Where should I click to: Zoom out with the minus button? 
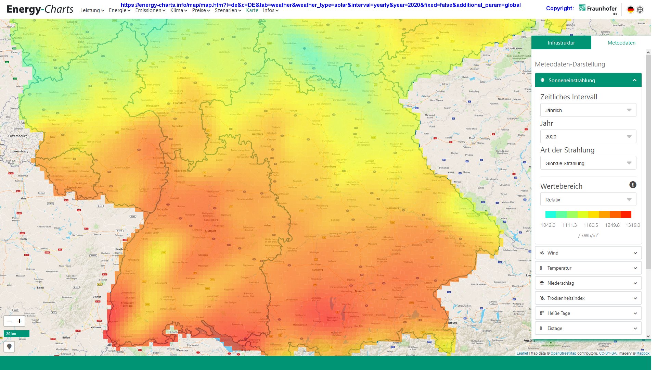[x=10, y=321]
